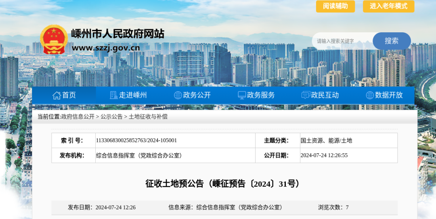Follow the 政府信息公开 breadcrumb link
The image size is (436, 219).
click(78, 117)
